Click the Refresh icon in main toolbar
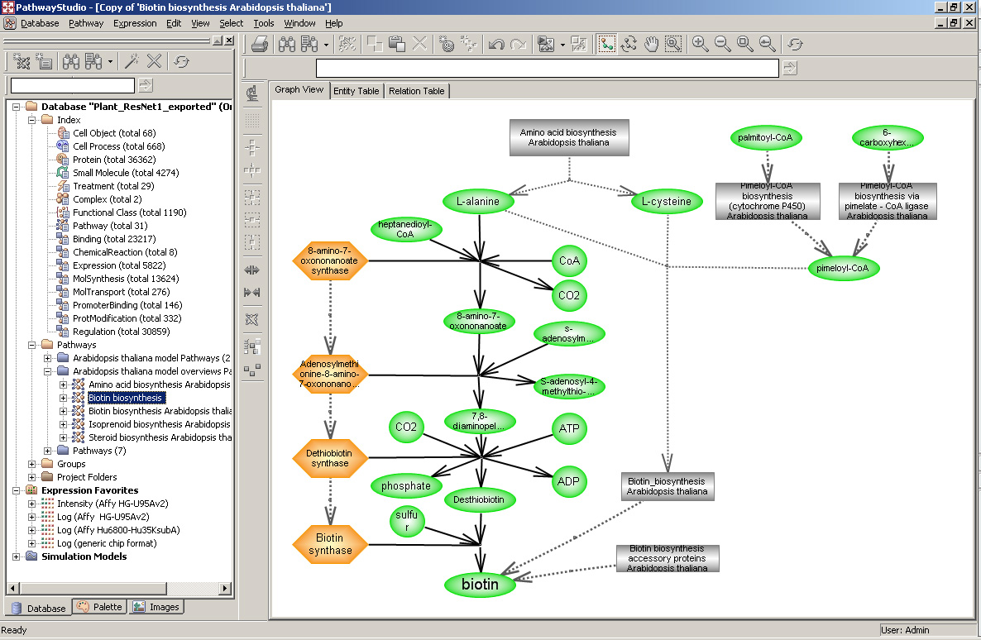The width and height of the screenshot is (981, 640). (x=795, y=44)
